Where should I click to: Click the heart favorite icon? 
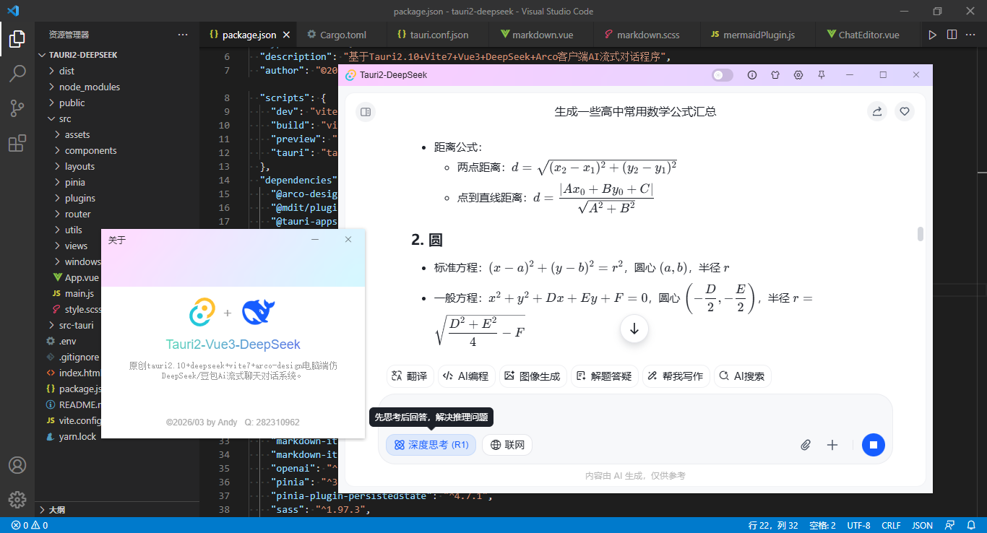pyautogui.click(x=905, y=111)
